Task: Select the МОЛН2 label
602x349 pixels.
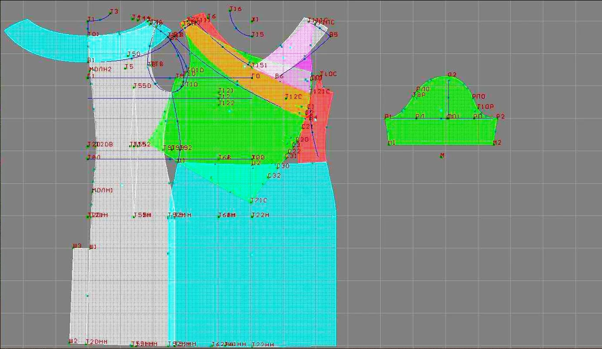Action: [x=100, y=69]
